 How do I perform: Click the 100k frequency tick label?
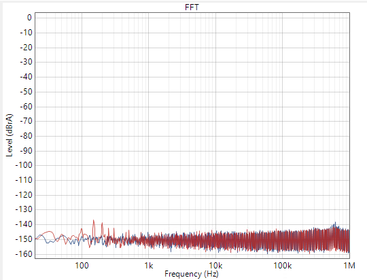tap(283, 266)
